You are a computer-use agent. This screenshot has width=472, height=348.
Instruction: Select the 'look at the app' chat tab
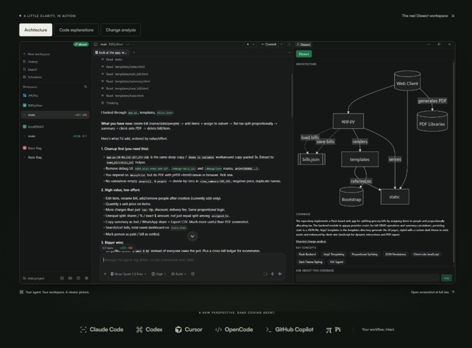coord(111,53)
